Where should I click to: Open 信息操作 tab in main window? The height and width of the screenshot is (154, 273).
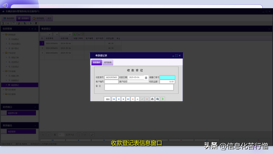[23, 18]
